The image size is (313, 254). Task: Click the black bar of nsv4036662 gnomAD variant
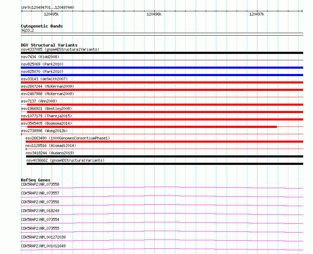point(165,164)
